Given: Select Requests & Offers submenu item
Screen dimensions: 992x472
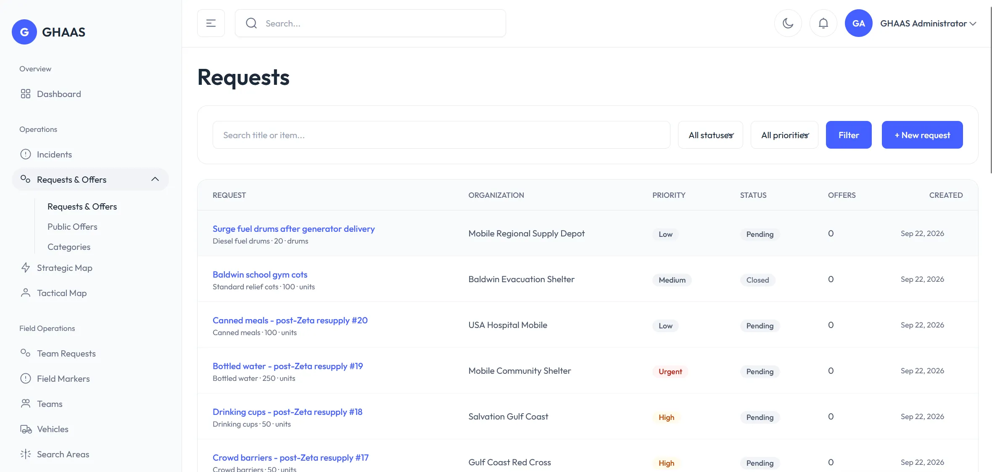Looking at the screenshot, I should point(82,207).
